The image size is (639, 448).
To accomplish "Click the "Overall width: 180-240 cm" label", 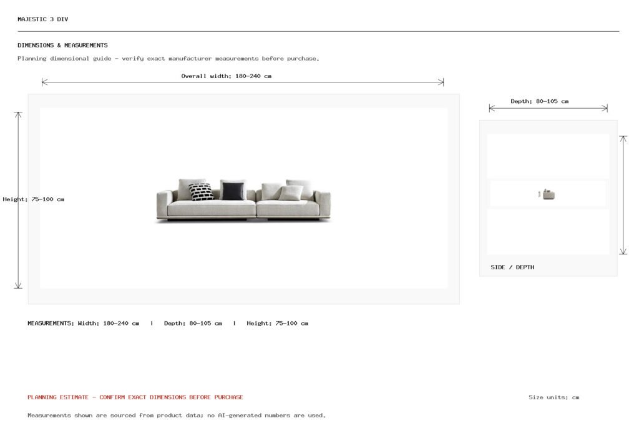I will point(226,76).
